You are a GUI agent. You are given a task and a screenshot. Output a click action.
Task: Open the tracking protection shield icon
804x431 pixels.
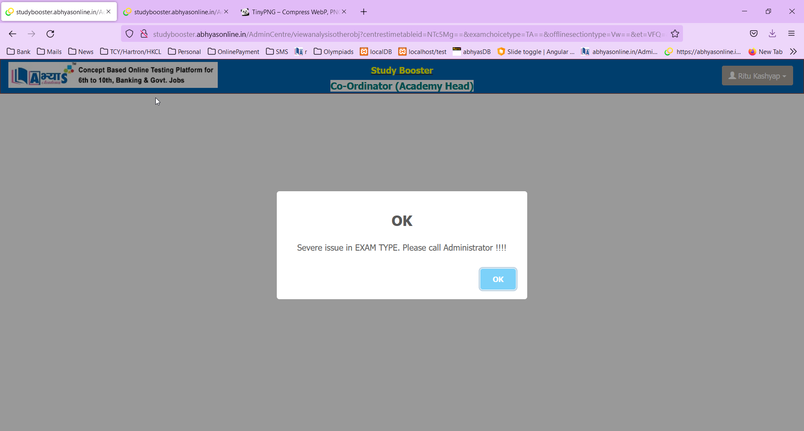pos(129,34)
